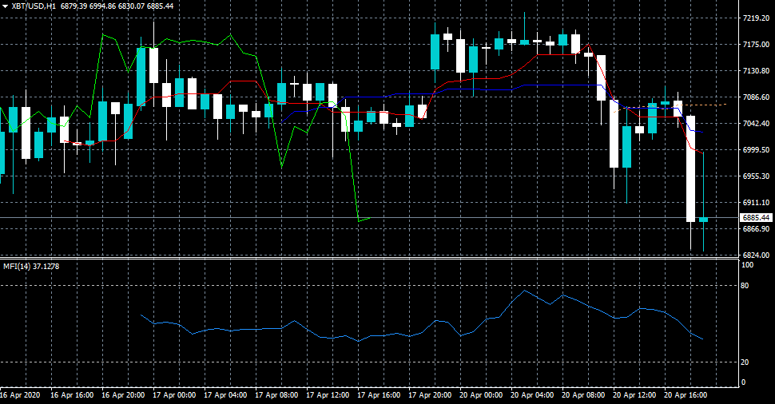Click the 6999.50 price scale value

point(755,149)
